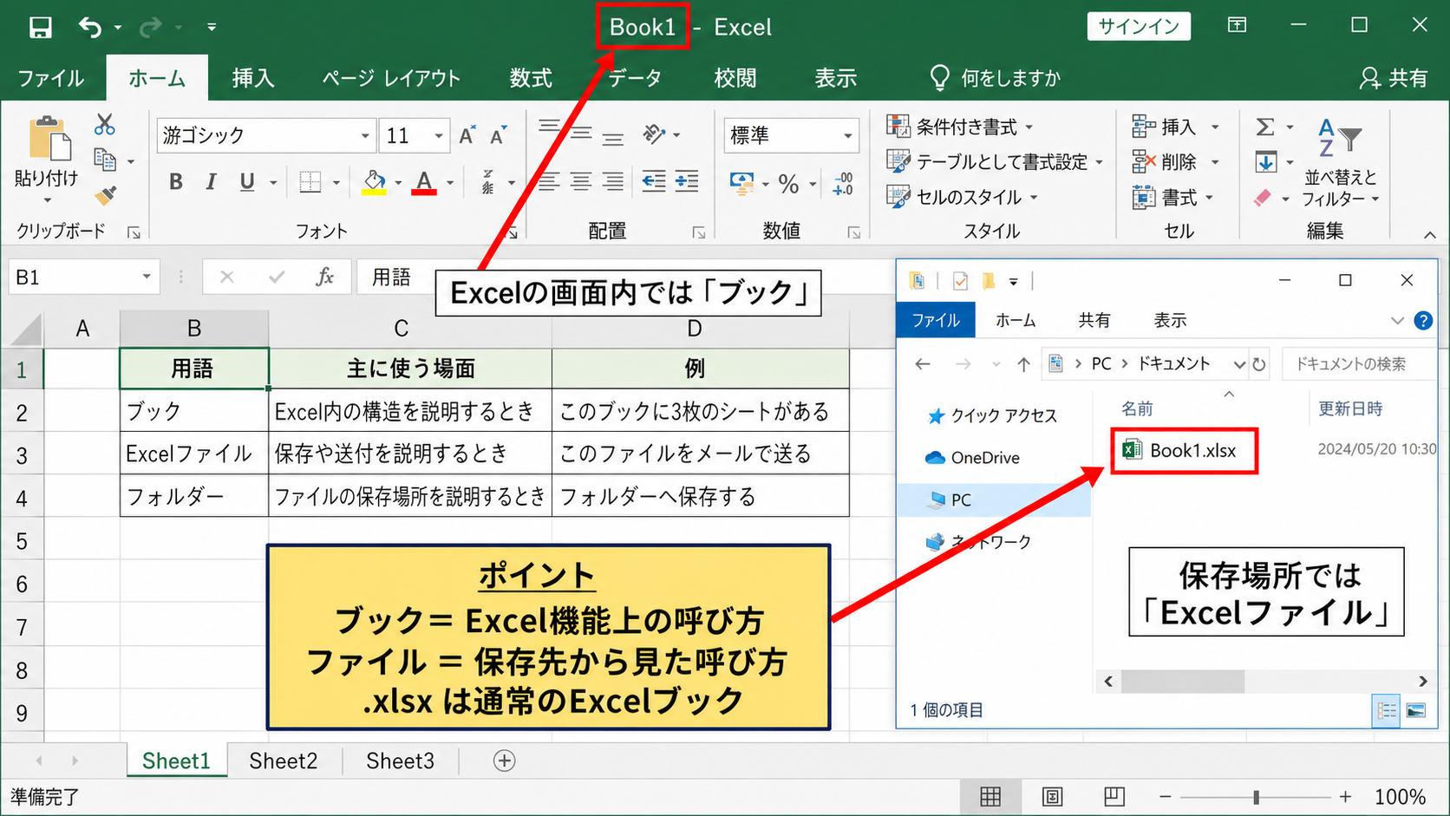This screenshot has width=1450, height=816.
Task: Open 条件付き書式 conditional formatting menu
Action: point(960,127)
